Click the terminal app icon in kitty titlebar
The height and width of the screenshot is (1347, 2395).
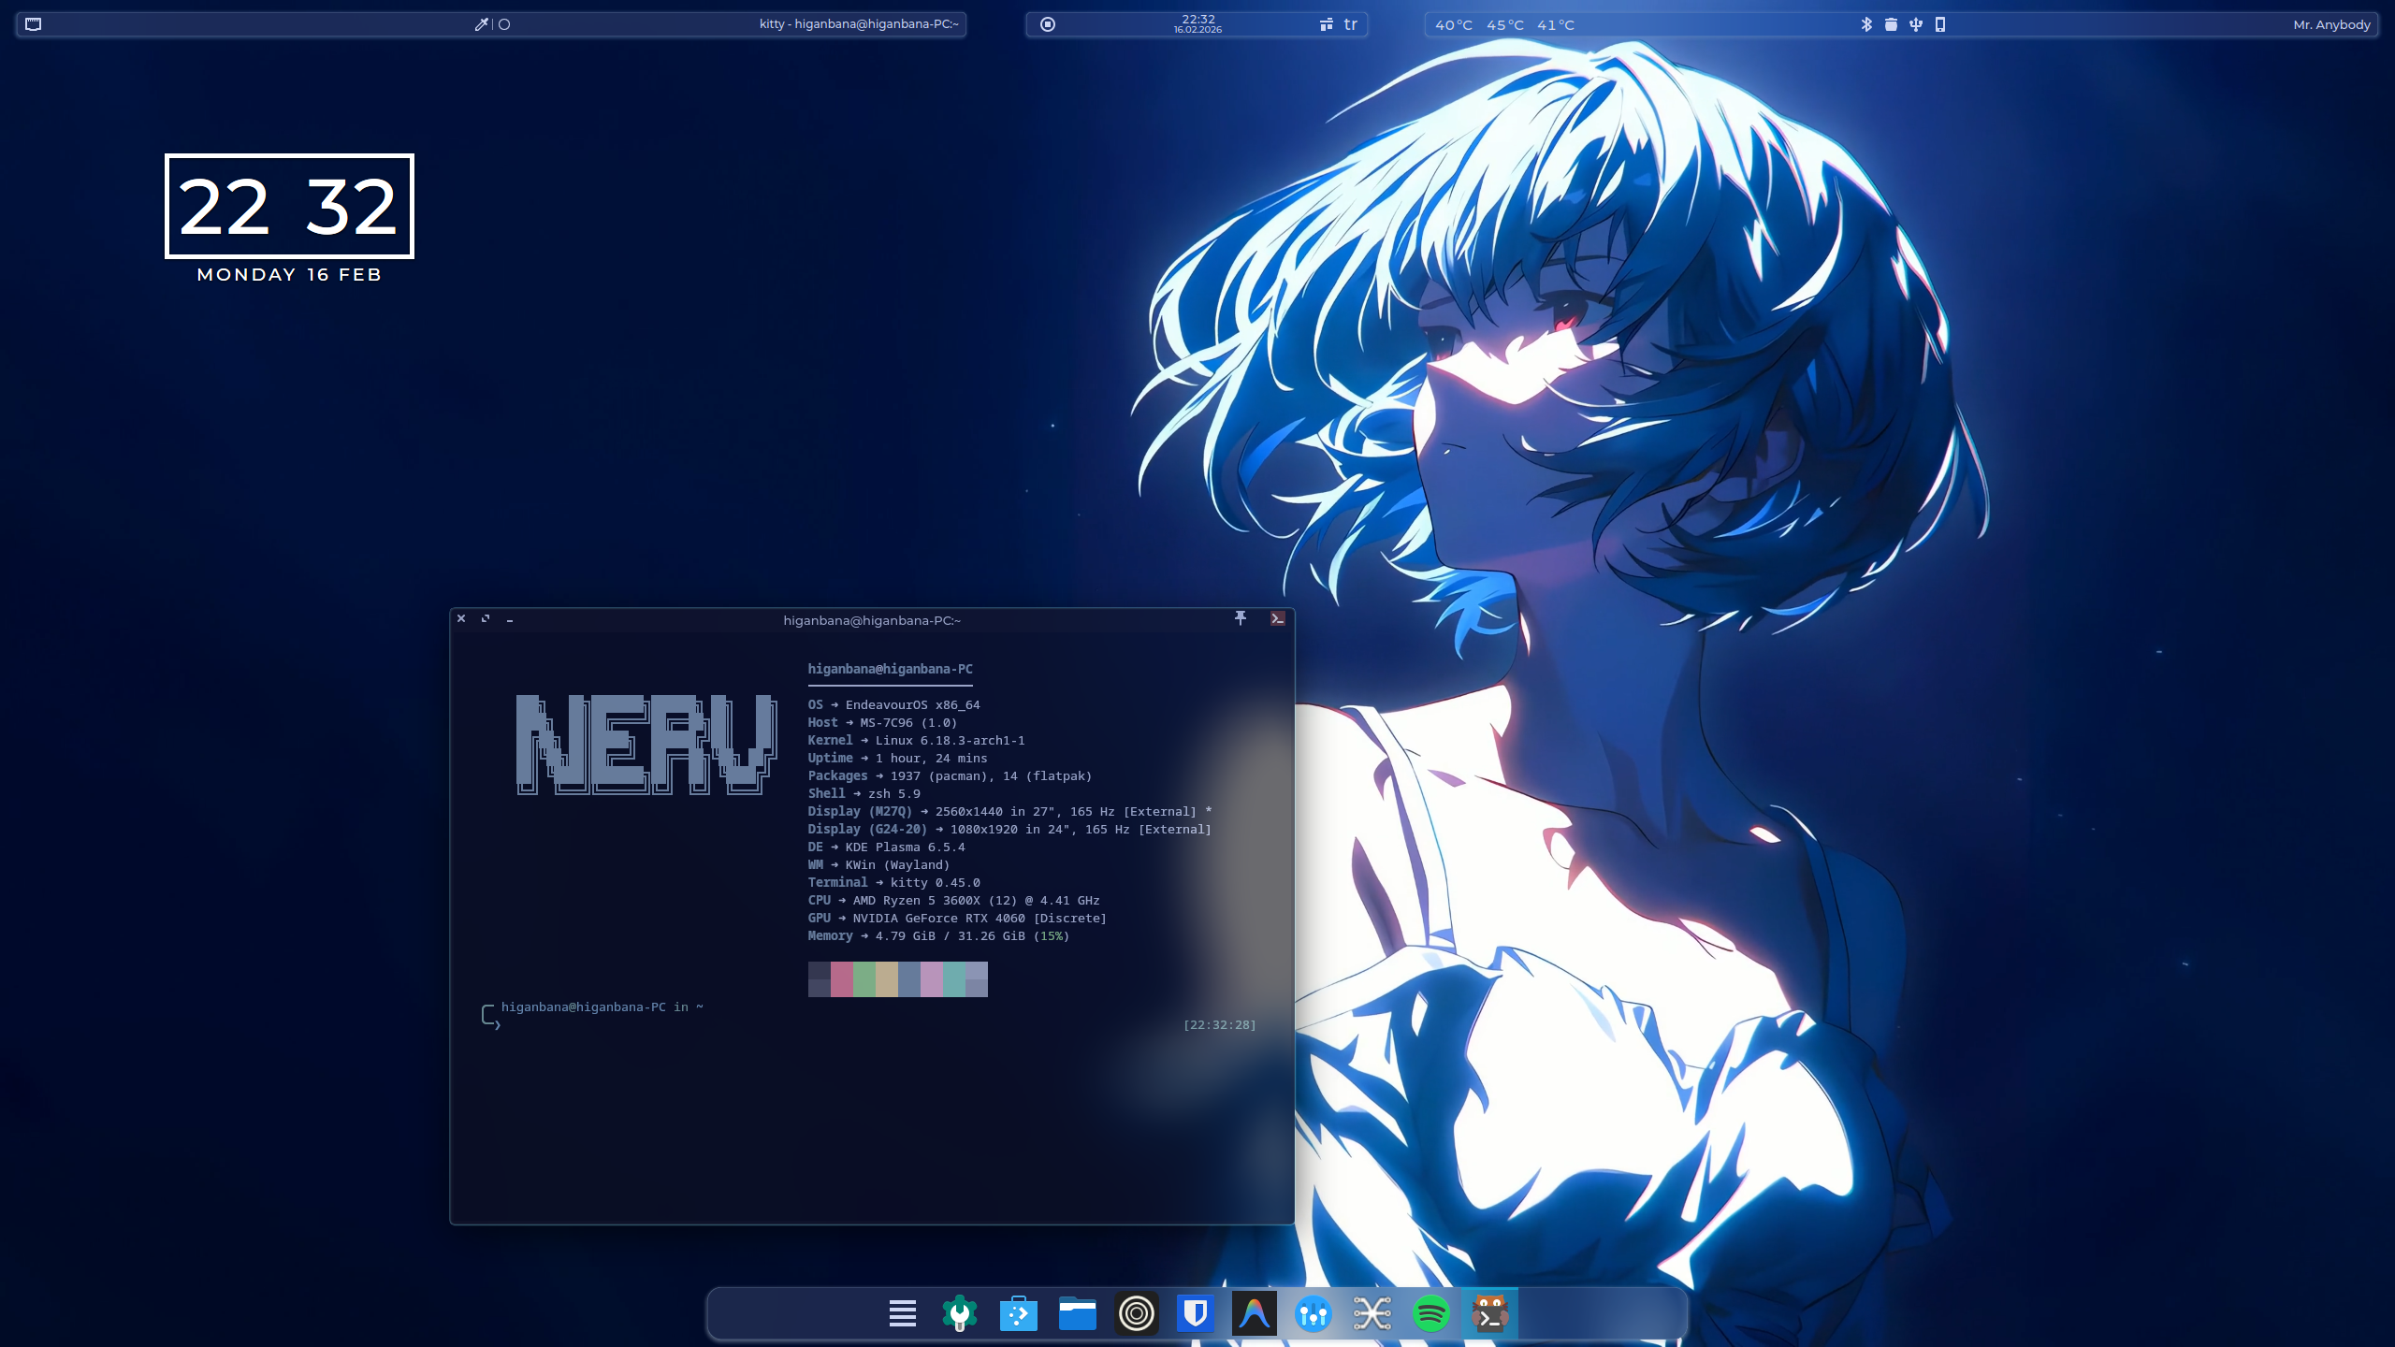pos(1277,618)
